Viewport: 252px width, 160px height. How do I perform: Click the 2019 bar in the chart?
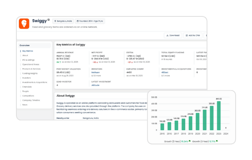(x=190, y=123)
